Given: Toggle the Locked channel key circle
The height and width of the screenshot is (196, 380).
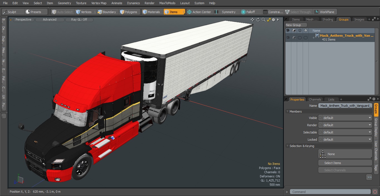Looking at the screenshot, I should [320, 140].
